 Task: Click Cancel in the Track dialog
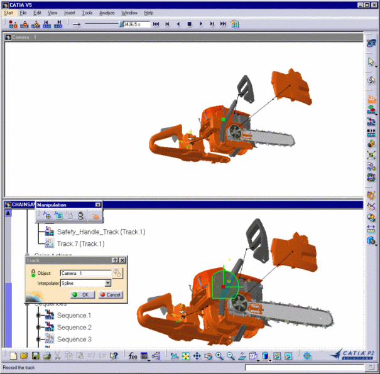pyautogui.click(x=111, y=294)
